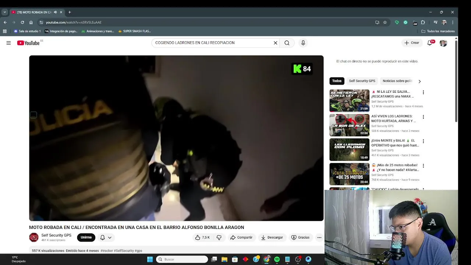This screenshot has height=265, width=471.
Task: Open the Self Security GPS channel name
Action: tap(56, 235)
